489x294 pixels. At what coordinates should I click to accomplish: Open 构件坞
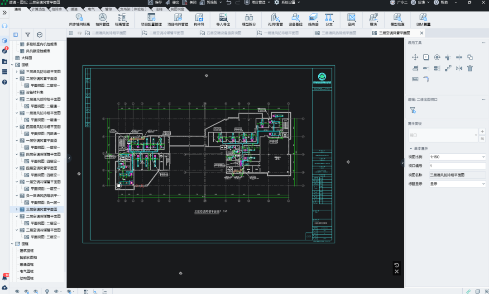199,19
